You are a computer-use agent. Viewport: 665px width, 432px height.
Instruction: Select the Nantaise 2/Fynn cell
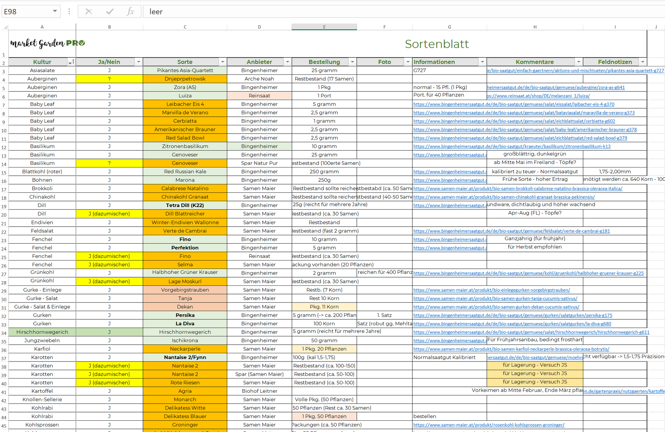[185, 357]
